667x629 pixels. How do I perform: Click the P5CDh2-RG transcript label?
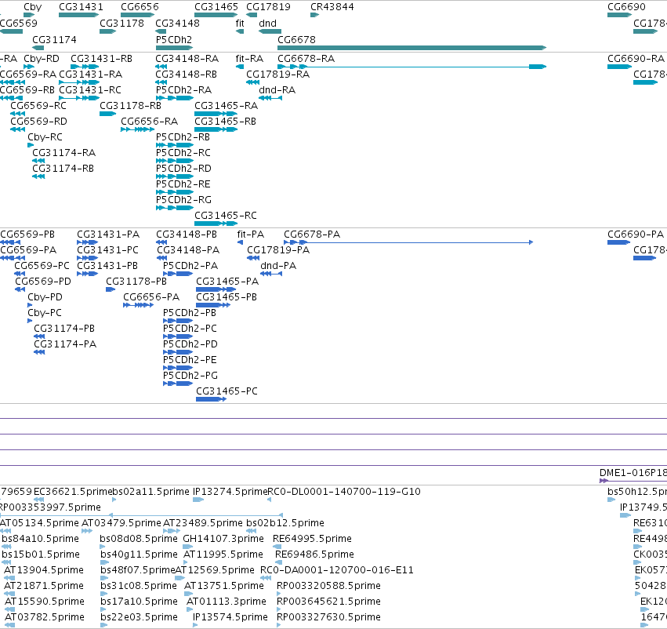pyautogui.click(x=183, y=199)
